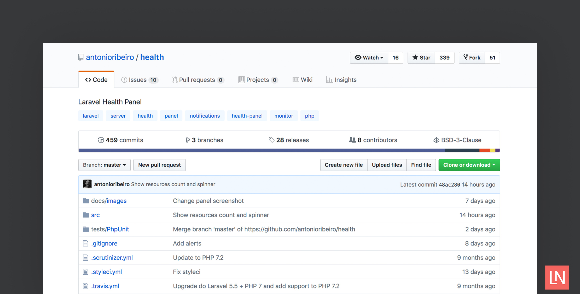Click the language statistics color bar
Screen dimensions: 580x294
tap(287, 150)
